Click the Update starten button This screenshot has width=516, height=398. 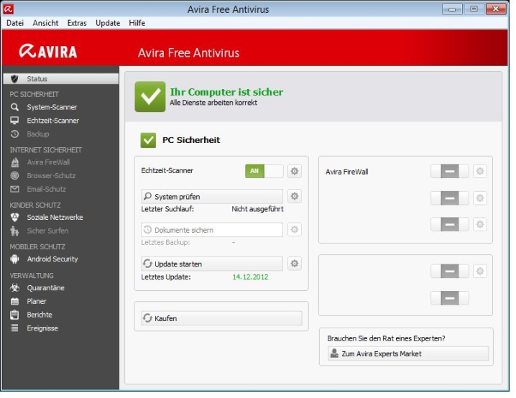pos(212,264)
